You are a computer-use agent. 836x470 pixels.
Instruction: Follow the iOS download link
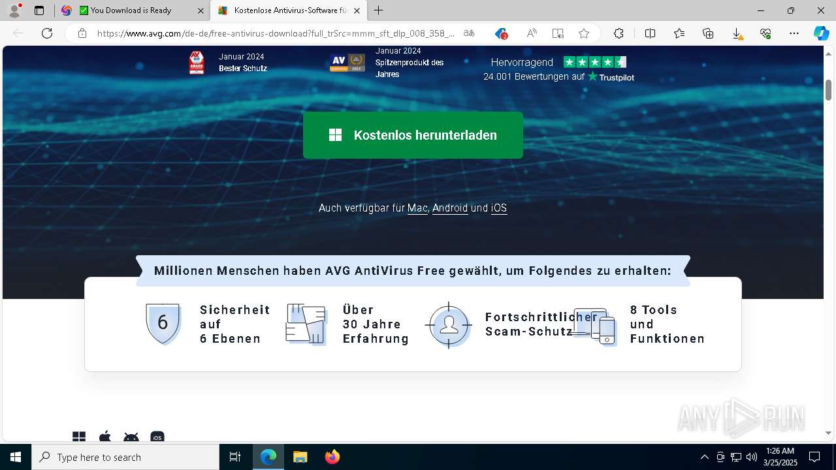[x=499, y=208]
